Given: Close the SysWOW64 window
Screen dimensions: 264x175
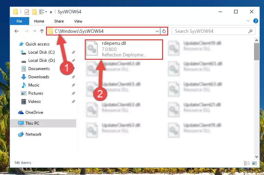Looking at the screenshot, I should [252, 12].
